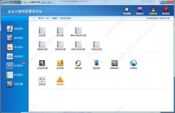Open 财务模块 in the sidebar
Screen dimensions: 175x113
[x=15, y=75]
